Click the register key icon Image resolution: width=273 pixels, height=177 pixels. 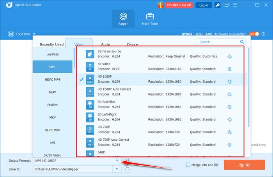[217, 5]
